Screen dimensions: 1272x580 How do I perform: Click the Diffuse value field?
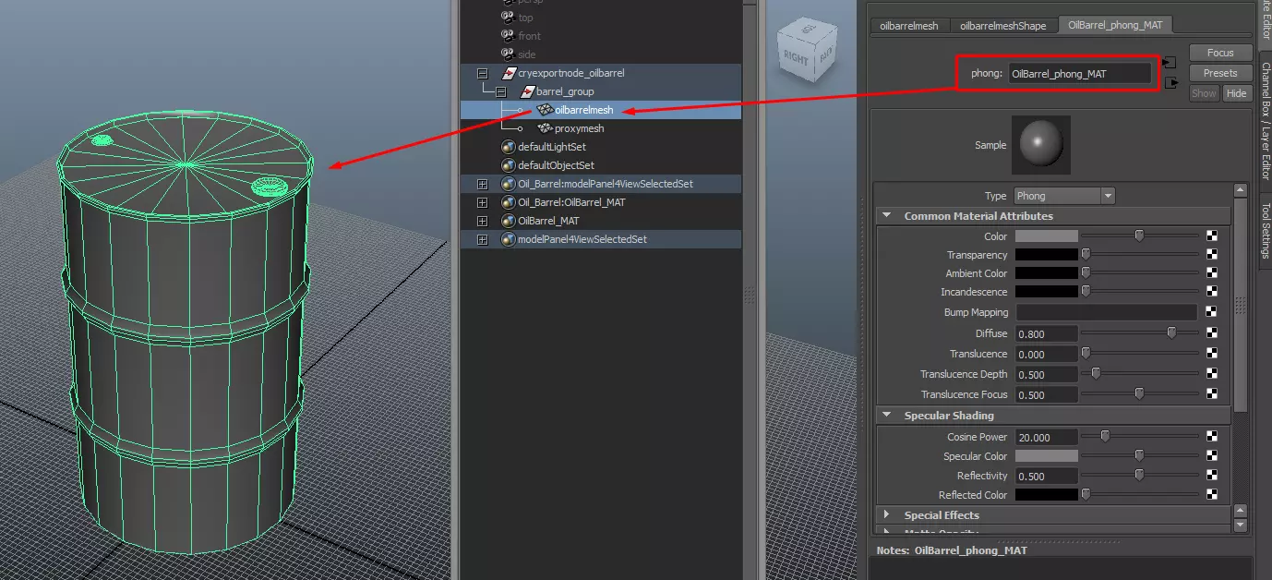tap(1047, 333)
